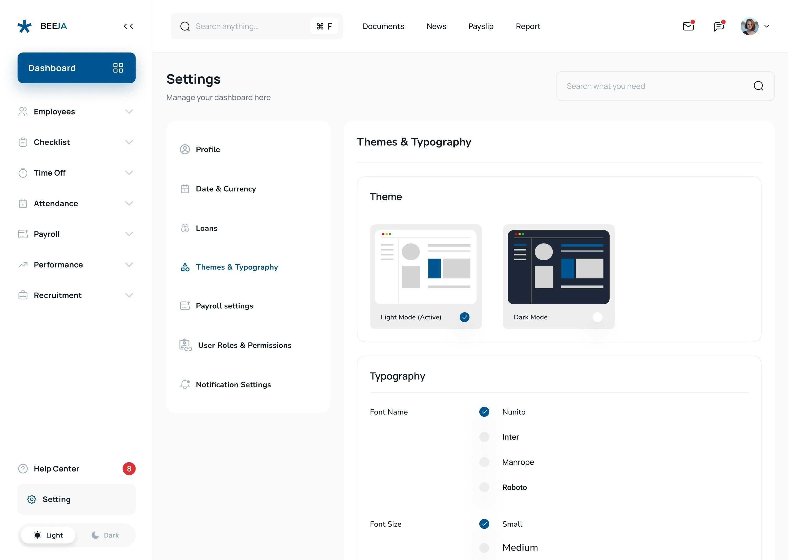Open the News top menu
Image resolution: width=788 pixels, height=560 pixels.
click(436, 26)
